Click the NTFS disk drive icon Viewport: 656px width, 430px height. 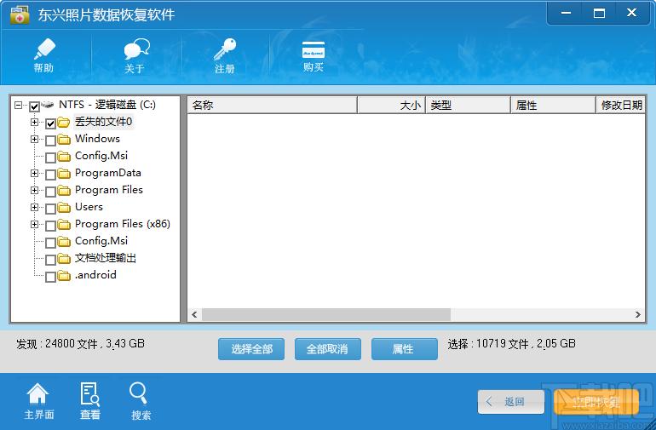(48, 104)
